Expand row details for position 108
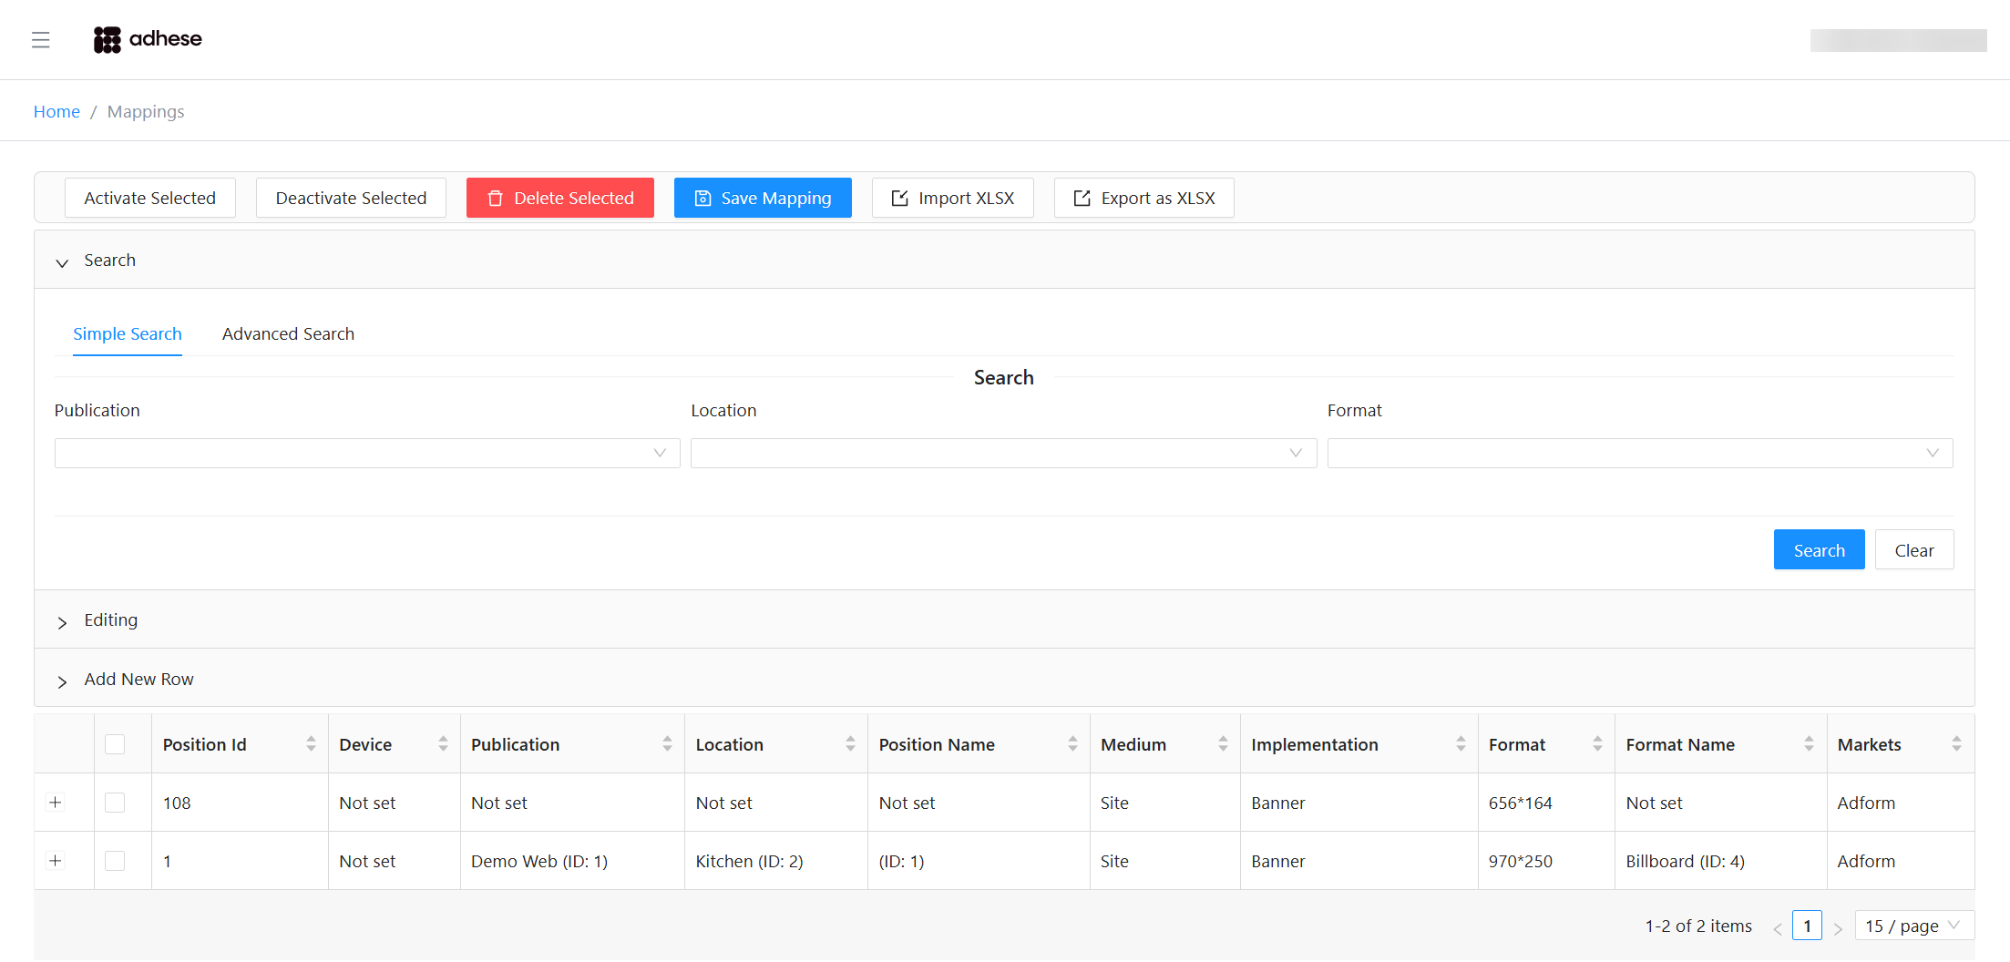 [x=56, y=803]
